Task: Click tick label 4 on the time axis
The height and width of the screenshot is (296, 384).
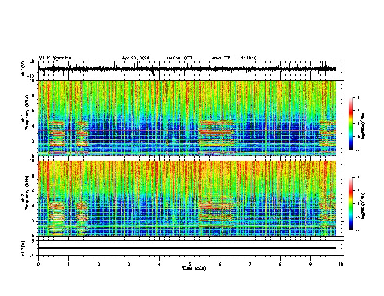Action: [160, 264]
